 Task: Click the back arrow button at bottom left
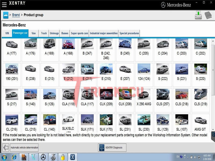click(6, 147)
